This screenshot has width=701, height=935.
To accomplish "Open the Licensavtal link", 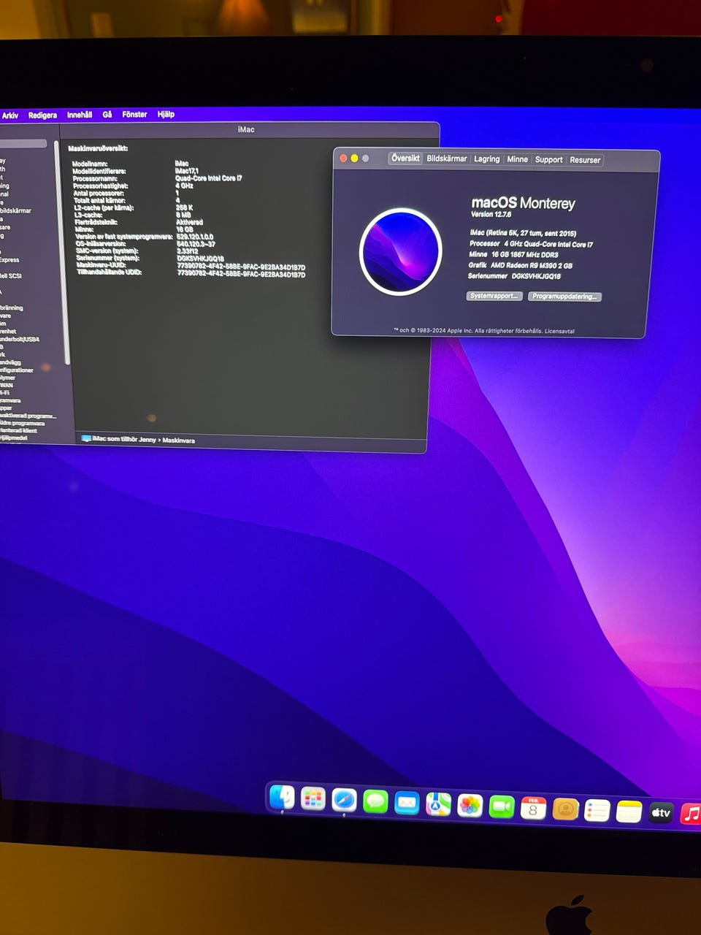I will pos(559,331).
